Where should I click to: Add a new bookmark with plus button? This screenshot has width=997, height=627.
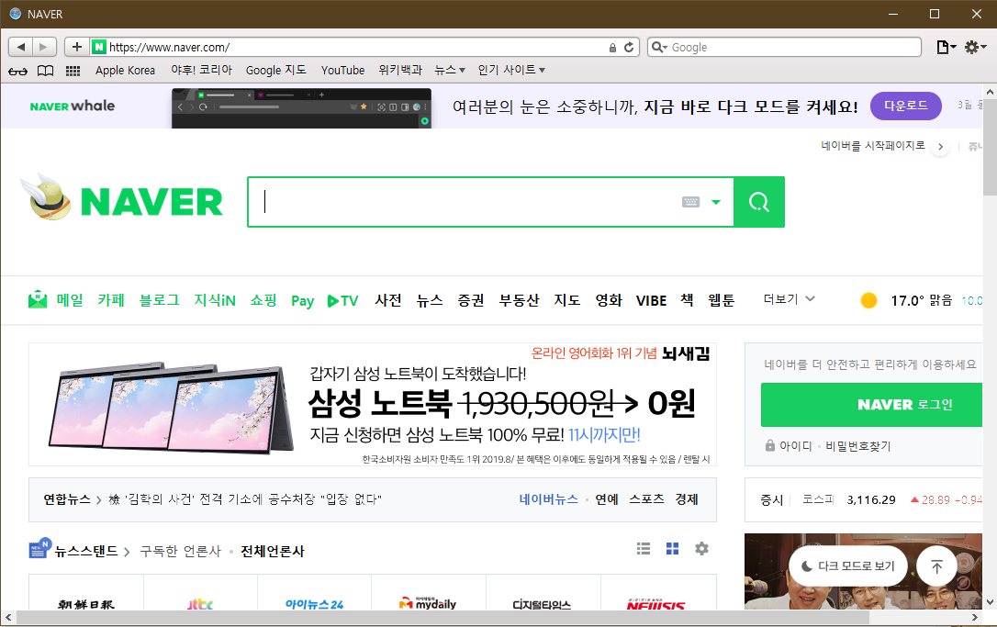point(77,47)
